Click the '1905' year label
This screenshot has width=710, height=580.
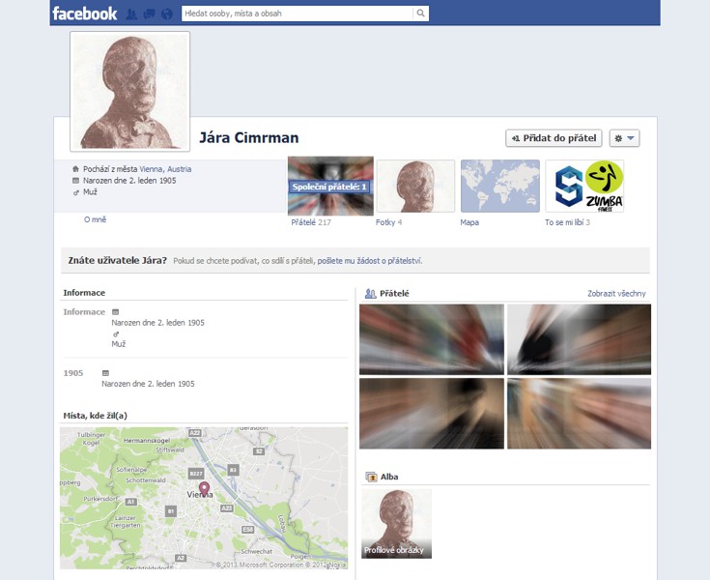pos(73,373)
